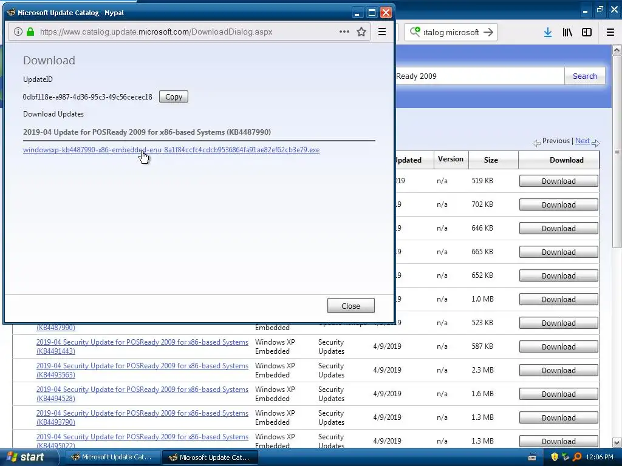Open the popup window hamburger menu
This screenshot has width=622, height=466.
(x=382, y=32)
